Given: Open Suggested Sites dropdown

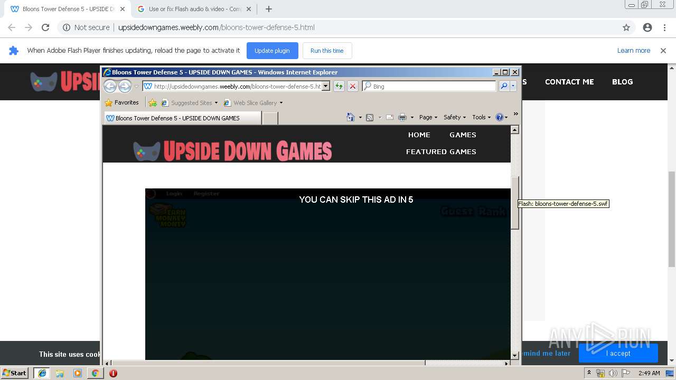Looking at the screenshot, I should [216, 103].
